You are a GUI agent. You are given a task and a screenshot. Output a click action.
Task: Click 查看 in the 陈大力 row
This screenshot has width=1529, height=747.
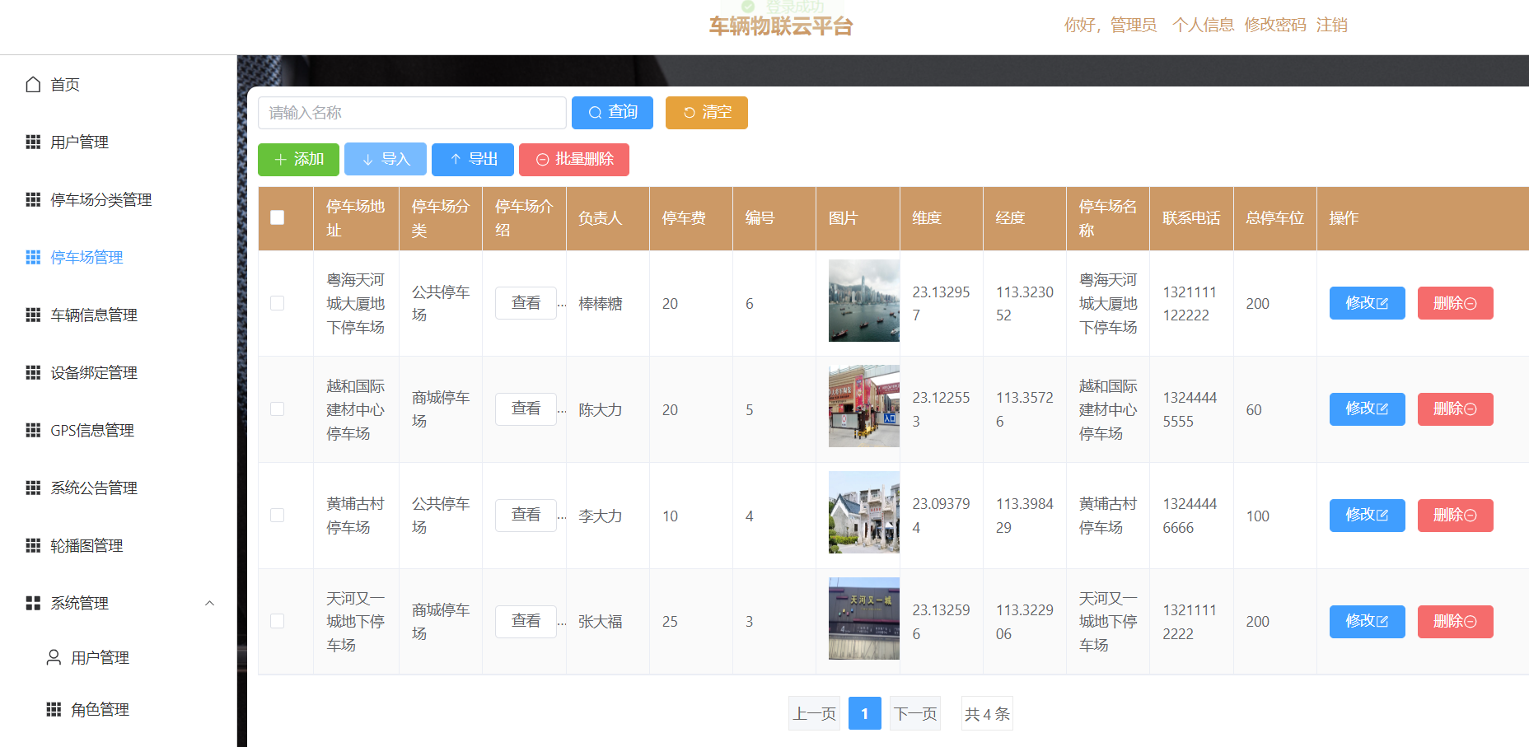point(526,409)
